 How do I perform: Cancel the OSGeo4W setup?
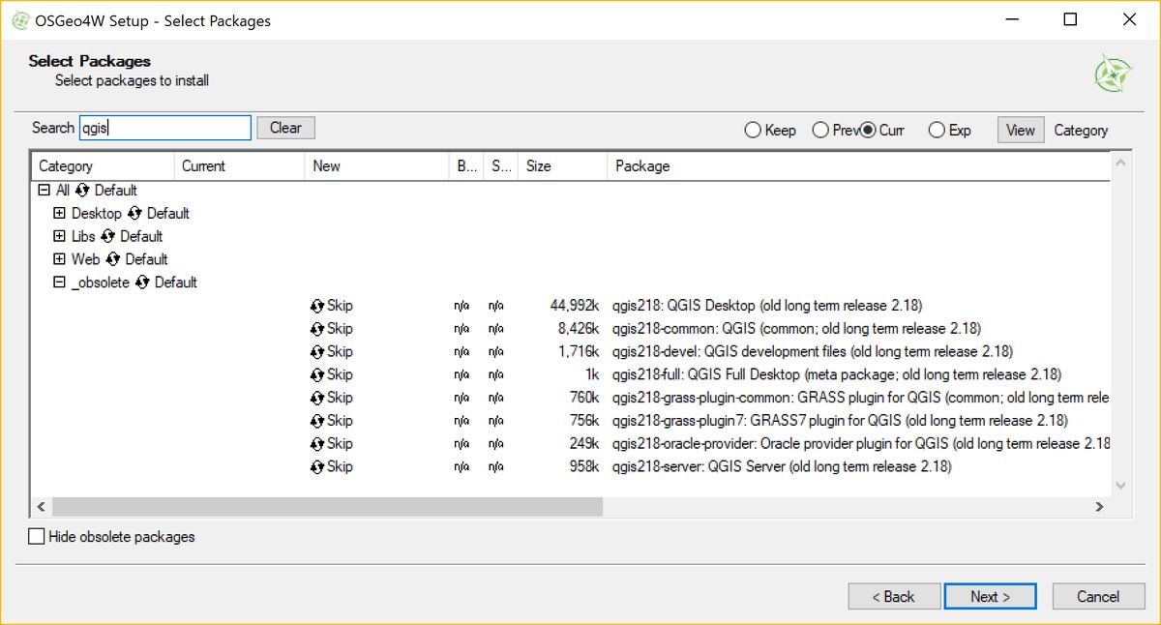[x=1098, y=597]
